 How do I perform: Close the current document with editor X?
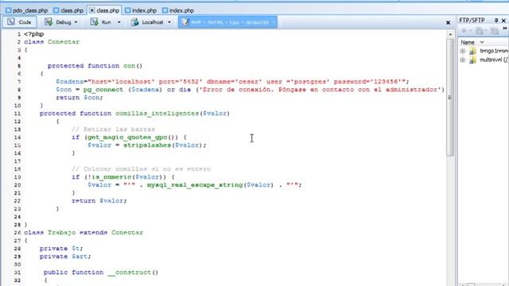point(448,23)
